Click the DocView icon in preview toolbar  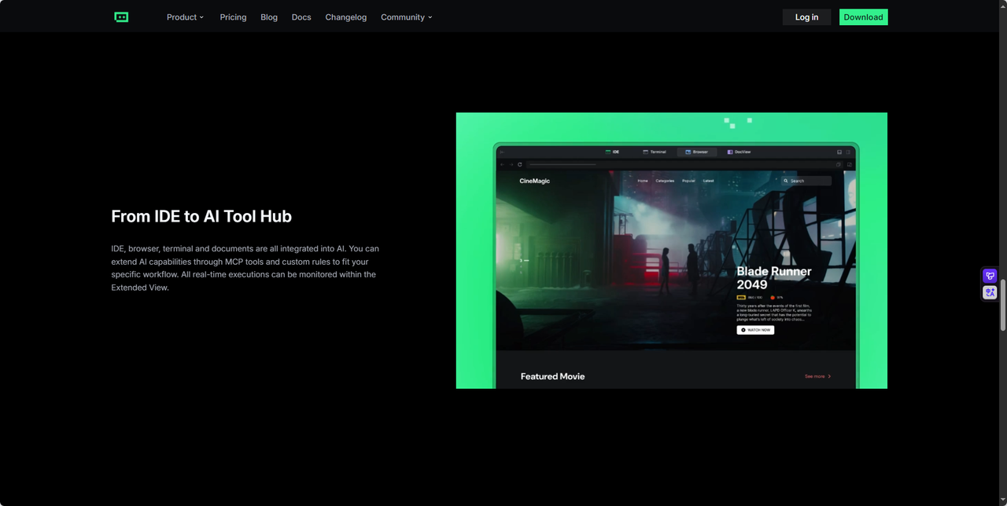pos(730,152)
